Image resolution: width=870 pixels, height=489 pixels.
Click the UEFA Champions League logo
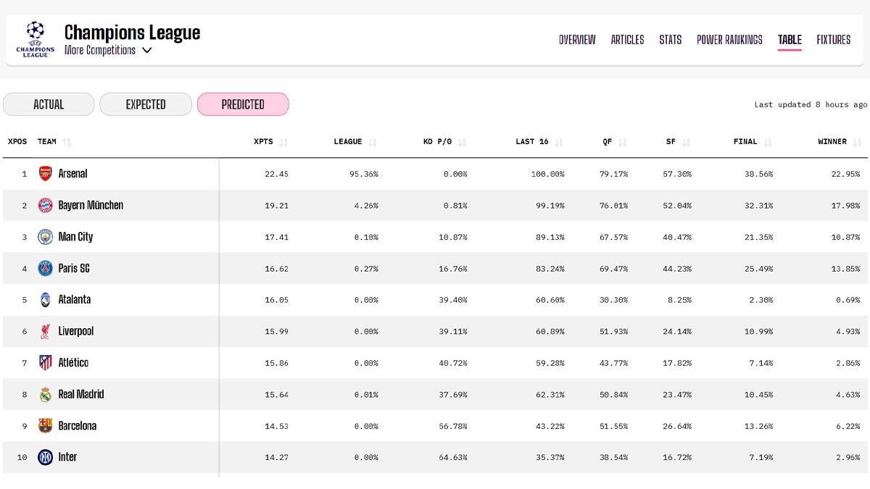coord(35,39)
